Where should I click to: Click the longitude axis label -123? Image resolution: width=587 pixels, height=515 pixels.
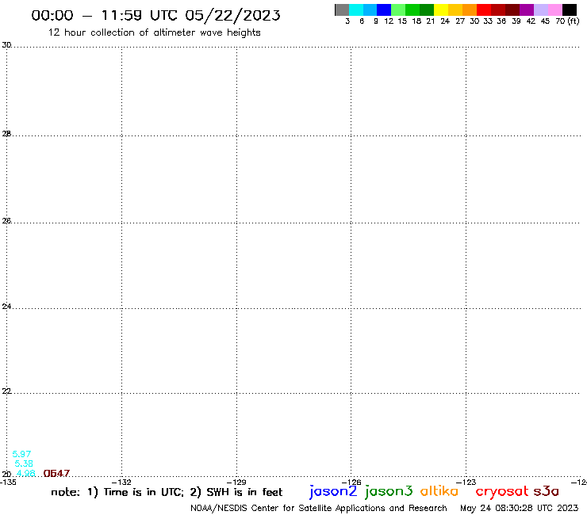(x=466, y=482)
